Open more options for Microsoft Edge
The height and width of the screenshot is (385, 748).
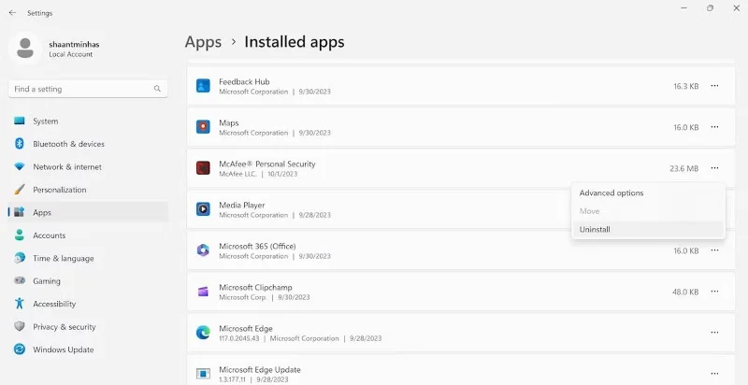(714, 333)
